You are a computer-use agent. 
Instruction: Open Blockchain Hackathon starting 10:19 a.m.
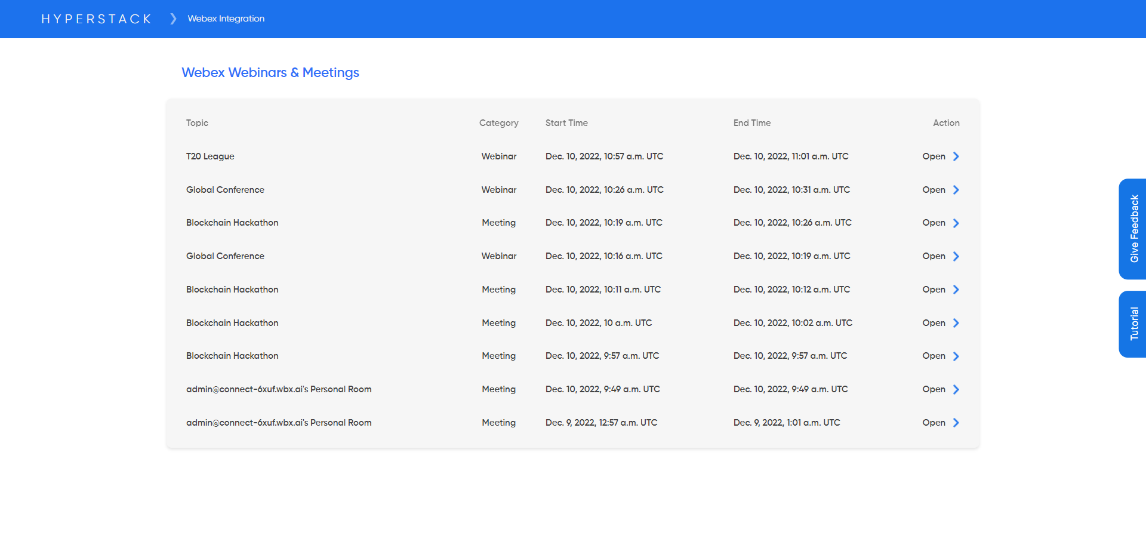point(934,223)
